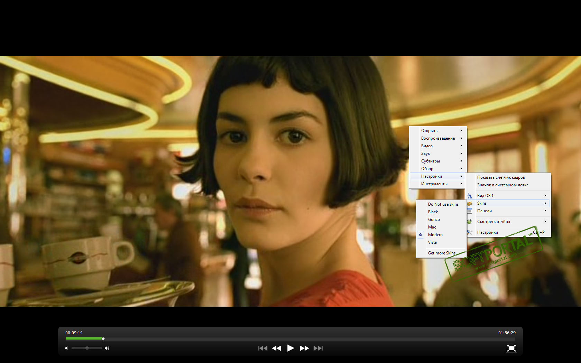Screen dimensions: 581x363
Task: Click the diamond seek position handle
Action: [x=103, y=339]
